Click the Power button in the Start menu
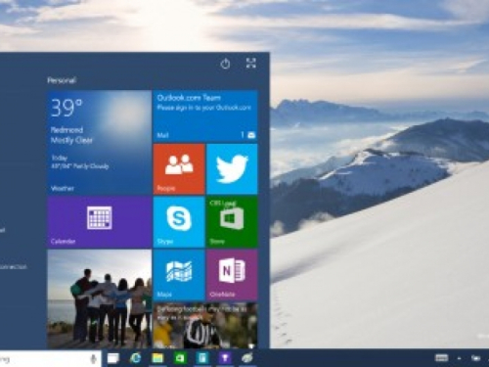489x367 pixels. pyautogui.click(x=225, y=64)
